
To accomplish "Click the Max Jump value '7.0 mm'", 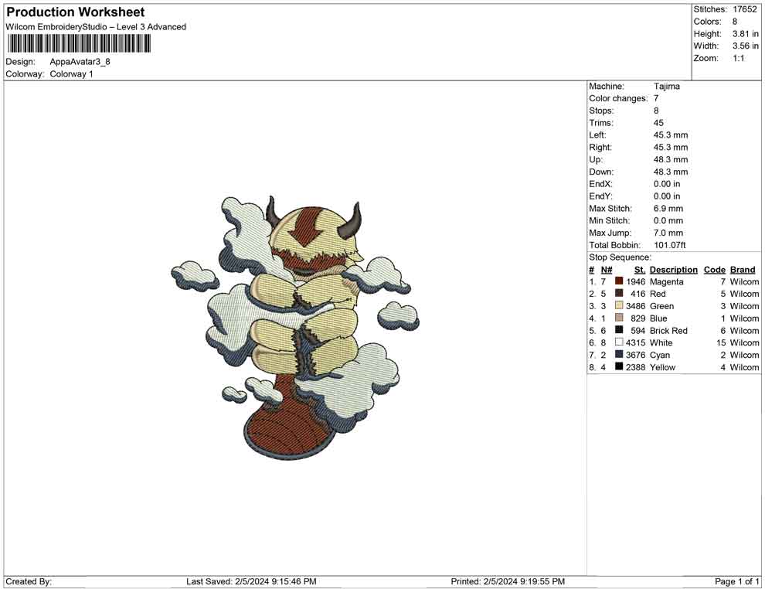I will [x=668, y=233].
